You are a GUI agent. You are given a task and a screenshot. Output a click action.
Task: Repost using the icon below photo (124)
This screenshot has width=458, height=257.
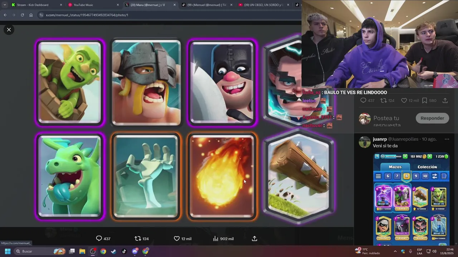137,238
